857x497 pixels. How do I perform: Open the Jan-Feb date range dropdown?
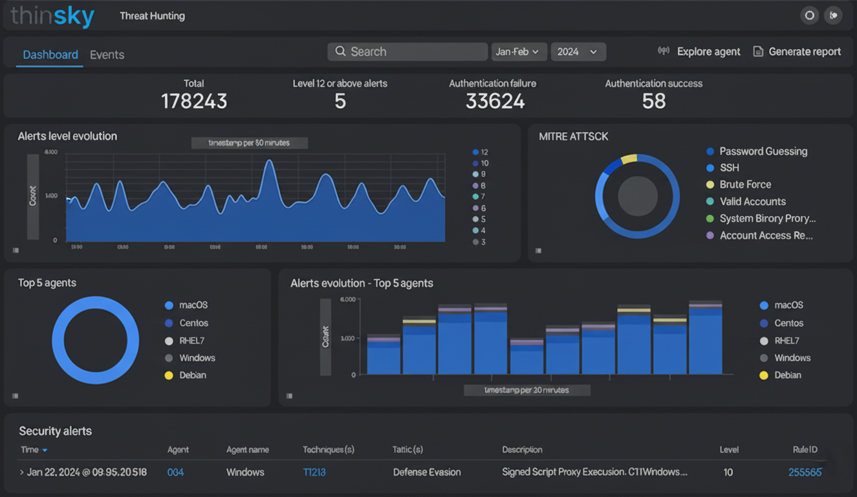tap(519, 52)
